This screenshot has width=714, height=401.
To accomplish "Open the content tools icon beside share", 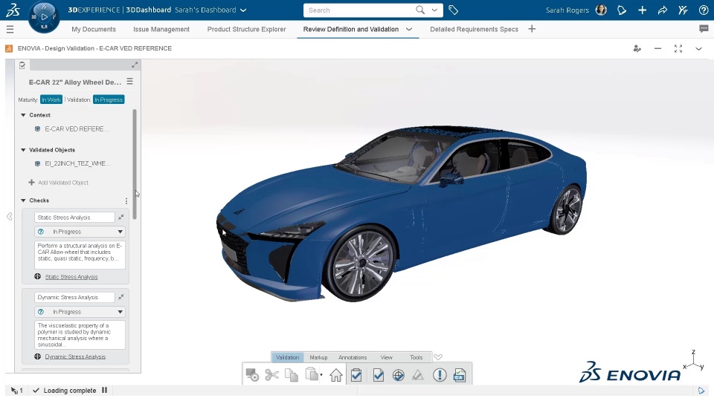I will [683, 10].
